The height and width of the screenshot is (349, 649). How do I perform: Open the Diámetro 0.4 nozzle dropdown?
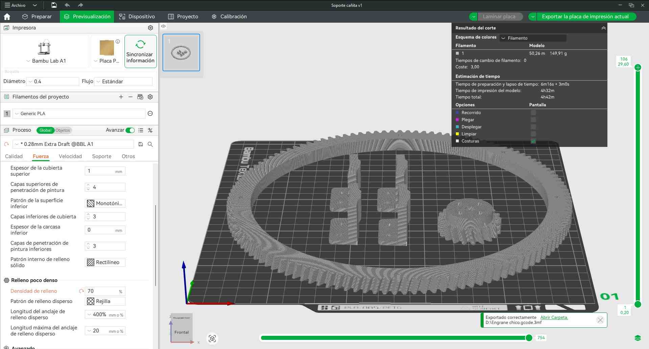click(x=53, y=82)
